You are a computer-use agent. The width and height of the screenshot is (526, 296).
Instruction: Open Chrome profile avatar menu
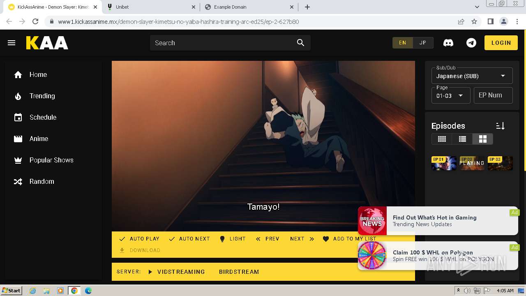coord(503,21)
